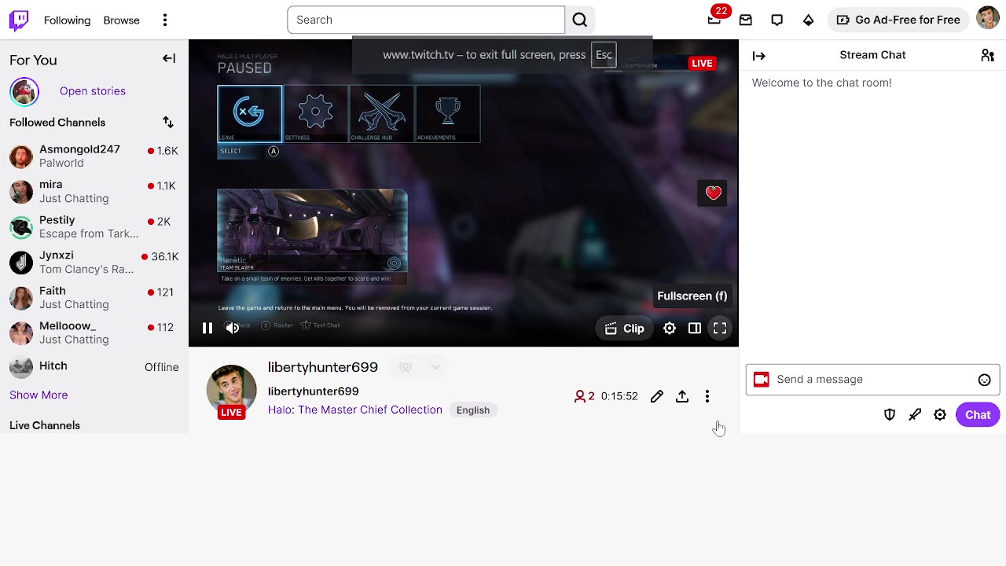Open chat settings gear icon
The width and height of the screenshot is (1006, 566).
click(940, 415)
